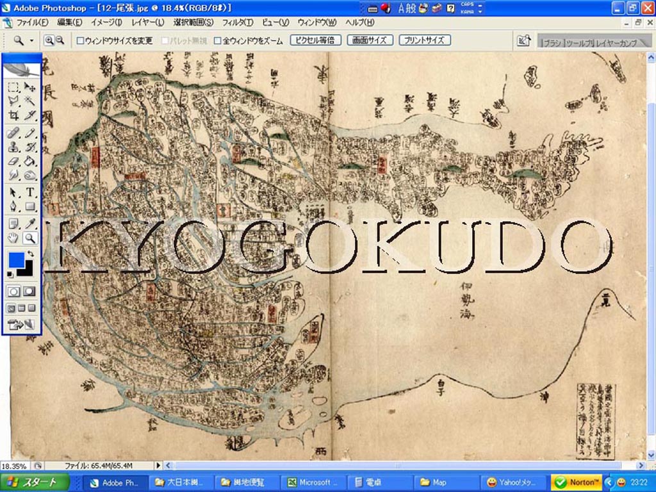Image resolution: width=656 pixels, height=492 pixels.
Task: Select the Pen tool
Action: coord(13,207)
